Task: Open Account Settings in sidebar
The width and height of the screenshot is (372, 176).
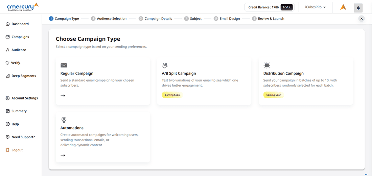Action: 24,98
